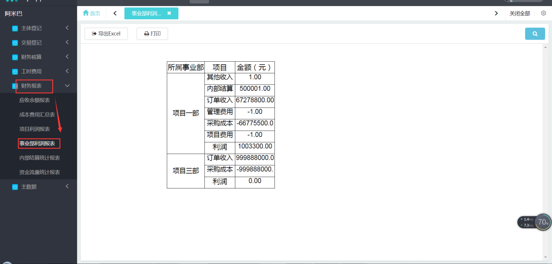Image resolution: width=552 pixels, height=264 pixels.
Task: Open the settings gear icon
Action: (x=543, y=13)
